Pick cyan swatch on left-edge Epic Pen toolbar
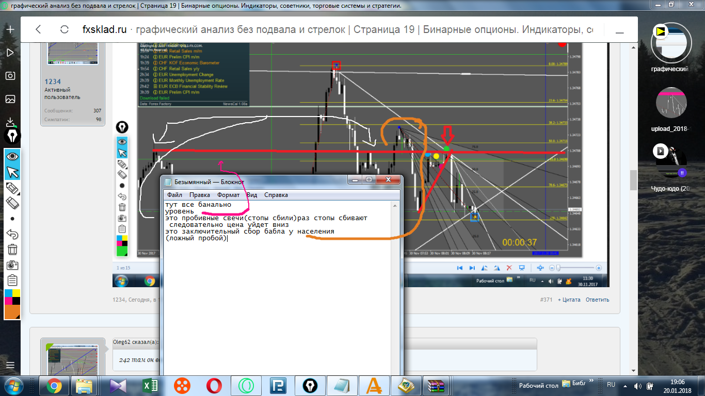 point(8,293)
